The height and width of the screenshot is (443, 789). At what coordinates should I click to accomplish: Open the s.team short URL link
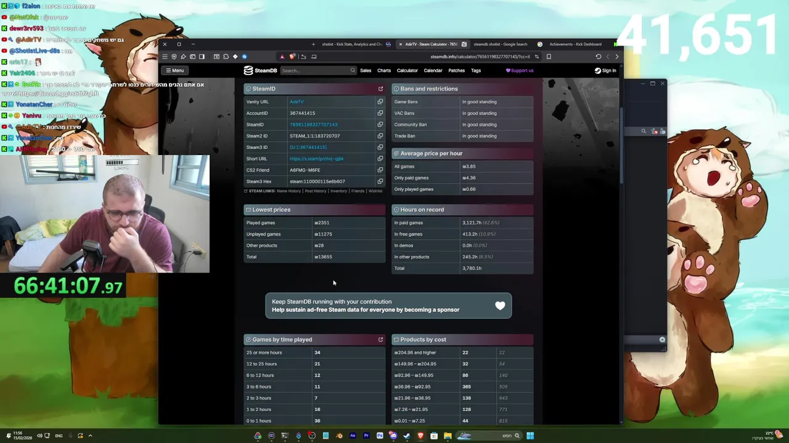[x=317, y=159]
